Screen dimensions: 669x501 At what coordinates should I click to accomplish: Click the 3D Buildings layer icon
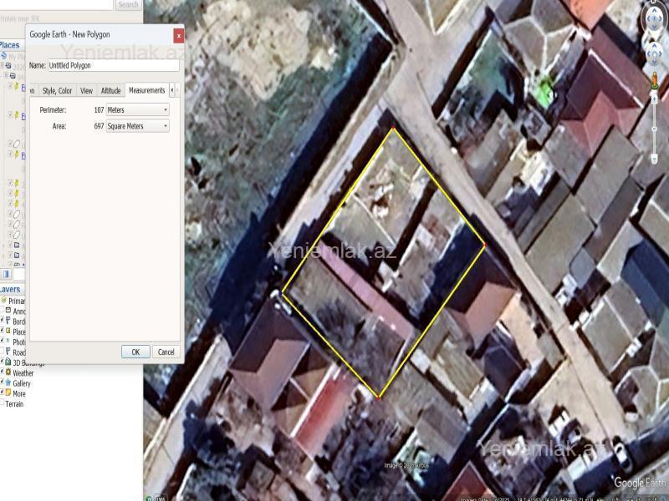click(8, 362)
